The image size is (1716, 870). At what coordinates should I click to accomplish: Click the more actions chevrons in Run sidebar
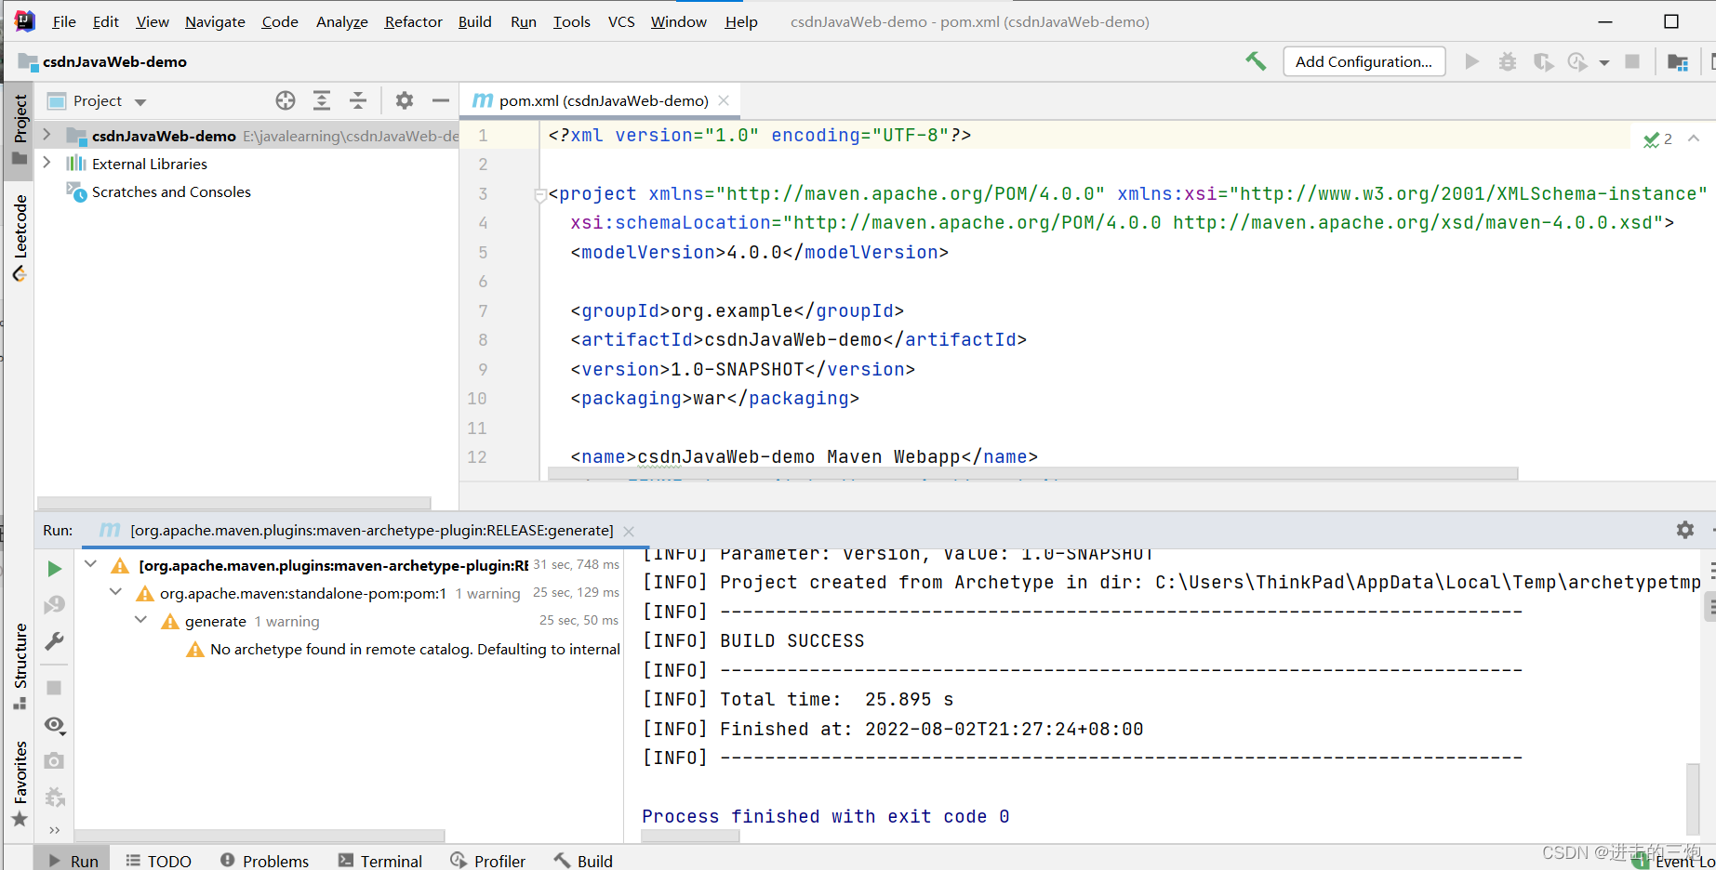[54, 830]
